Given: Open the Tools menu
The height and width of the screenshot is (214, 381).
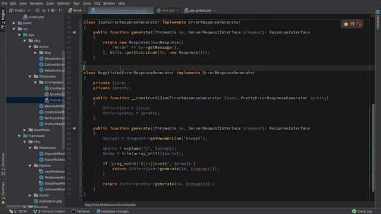Looking at the screenshot, I should pyautogui.click(x=87, y=4).
